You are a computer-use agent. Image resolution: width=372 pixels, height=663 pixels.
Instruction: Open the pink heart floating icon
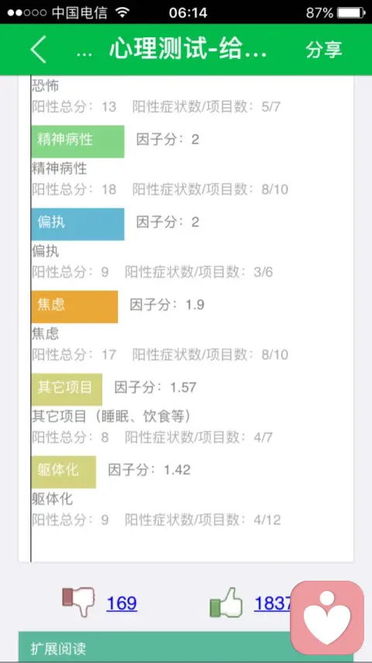pos(327,617)
